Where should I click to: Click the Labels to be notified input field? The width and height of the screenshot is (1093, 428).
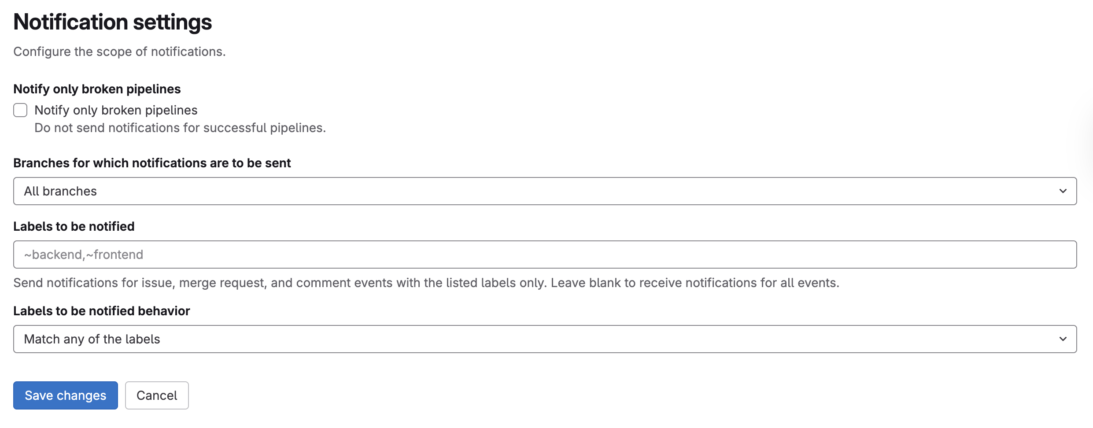pos(545,255)
